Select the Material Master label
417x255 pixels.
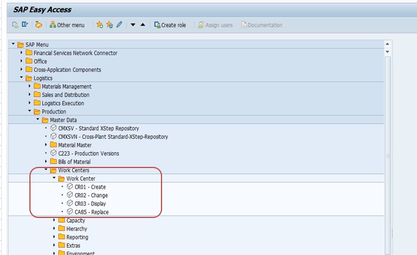(75, 145)
